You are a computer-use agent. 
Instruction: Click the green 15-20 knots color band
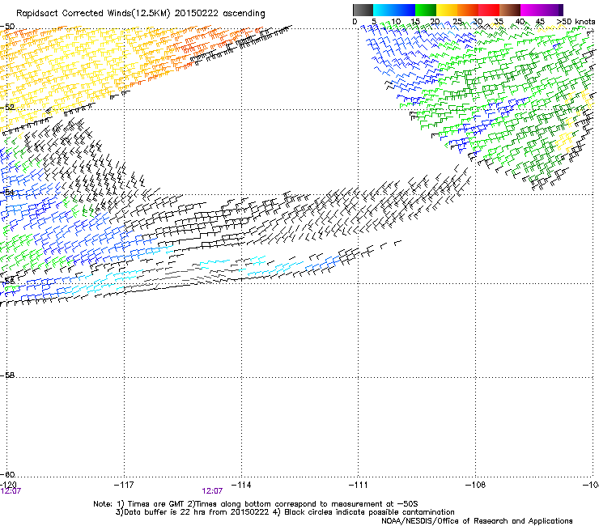tap(426, 10)
